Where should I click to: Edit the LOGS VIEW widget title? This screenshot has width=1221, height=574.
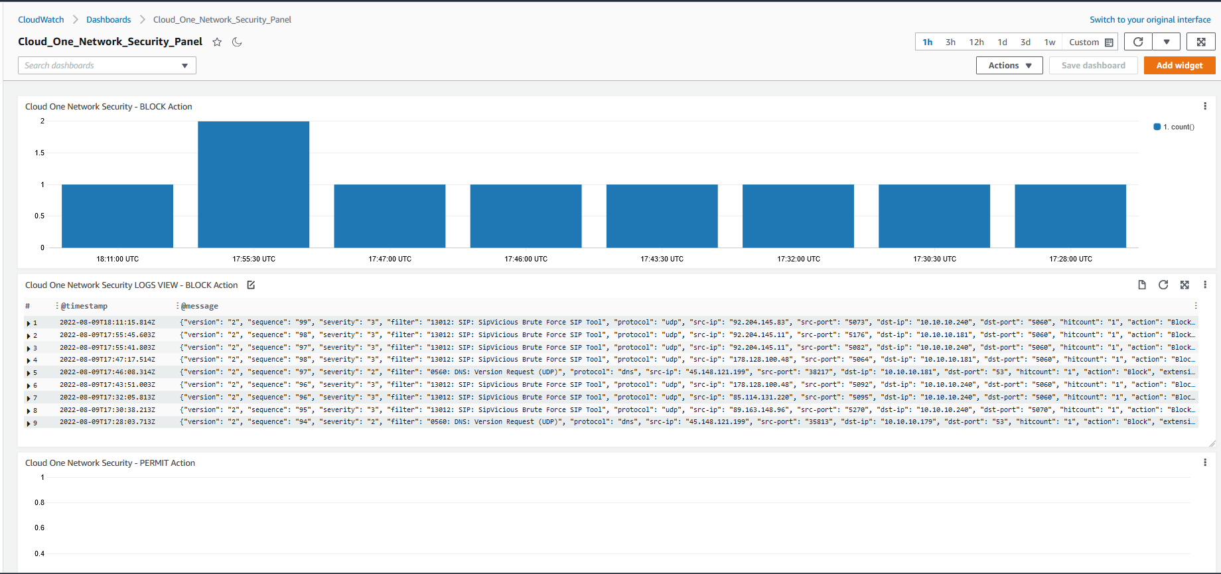coord(251,285)
